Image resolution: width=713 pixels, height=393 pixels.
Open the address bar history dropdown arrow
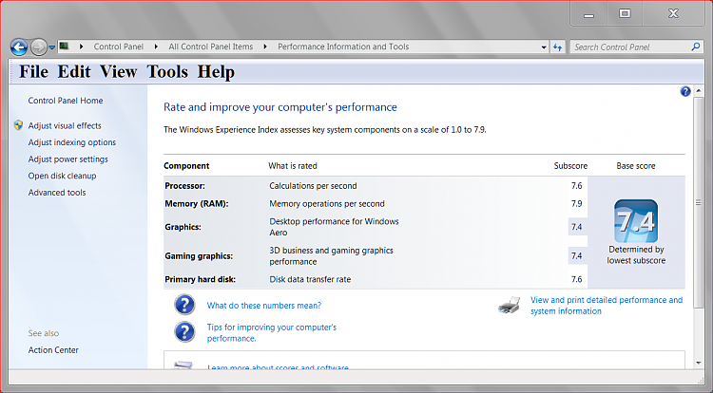point(544,47)
